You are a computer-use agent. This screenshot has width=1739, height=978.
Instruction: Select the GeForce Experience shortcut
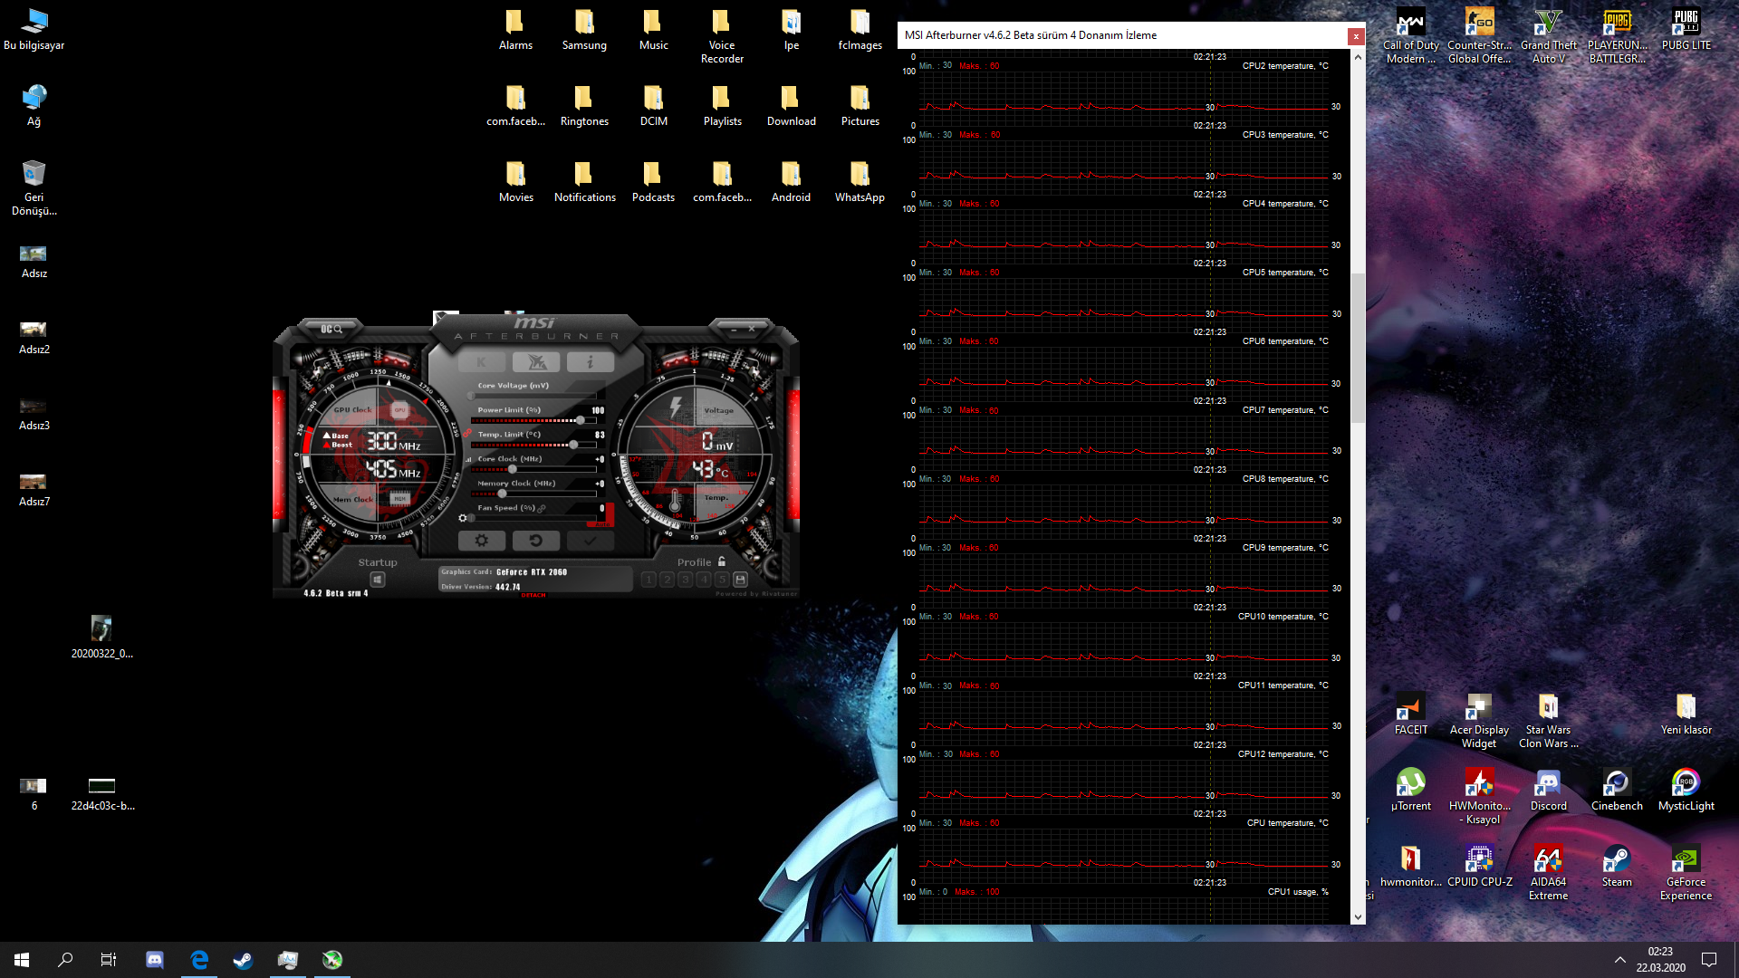pos(1686,873)
